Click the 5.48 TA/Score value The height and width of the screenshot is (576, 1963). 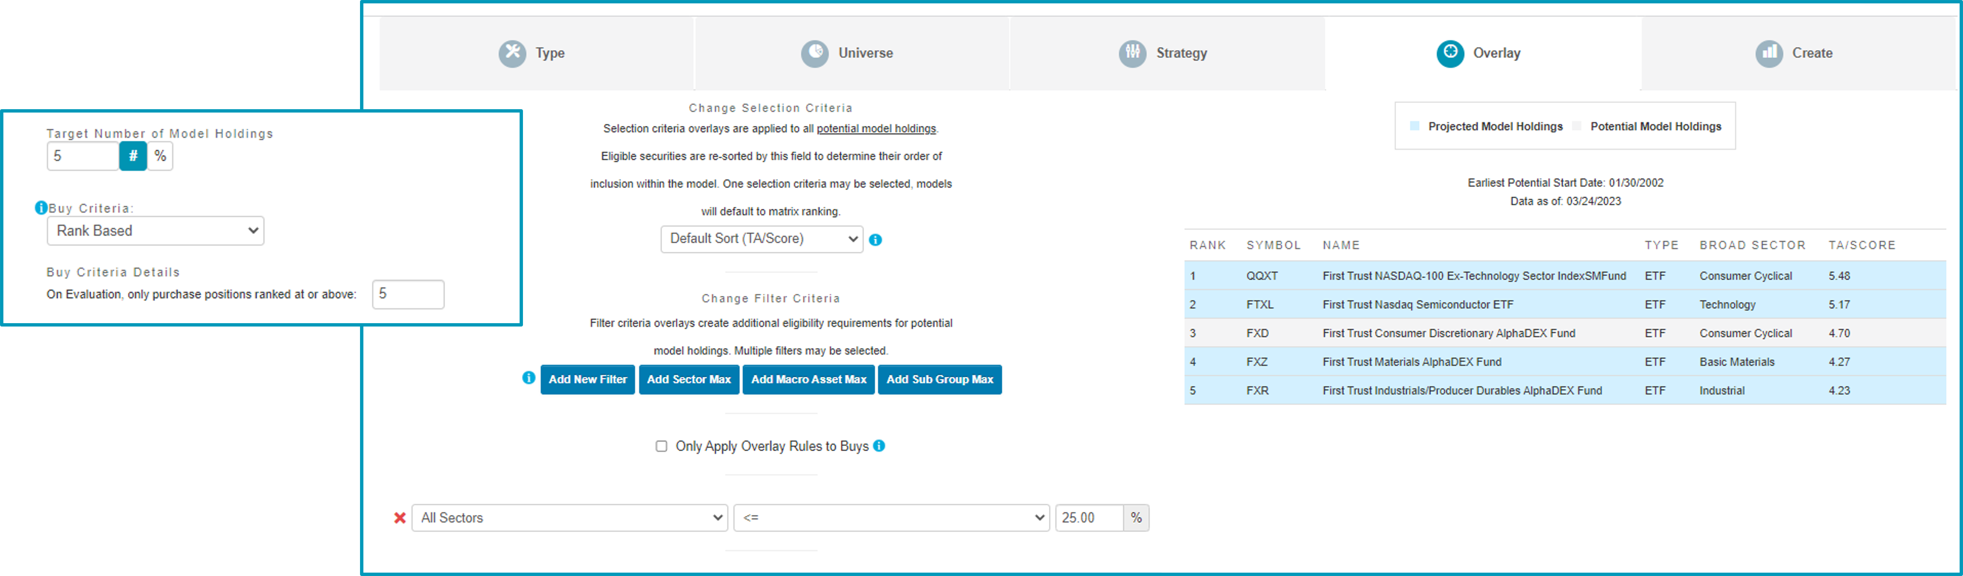[1839, 276]
